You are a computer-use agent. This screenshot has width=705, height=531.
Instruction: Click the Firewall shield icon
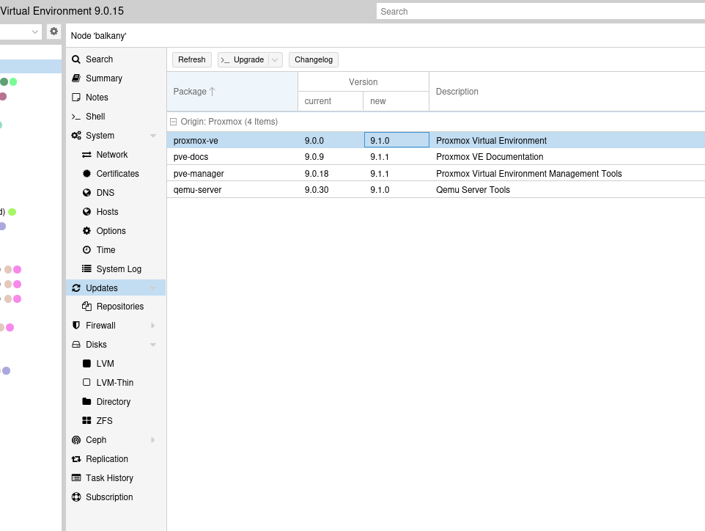click(76, 326)
